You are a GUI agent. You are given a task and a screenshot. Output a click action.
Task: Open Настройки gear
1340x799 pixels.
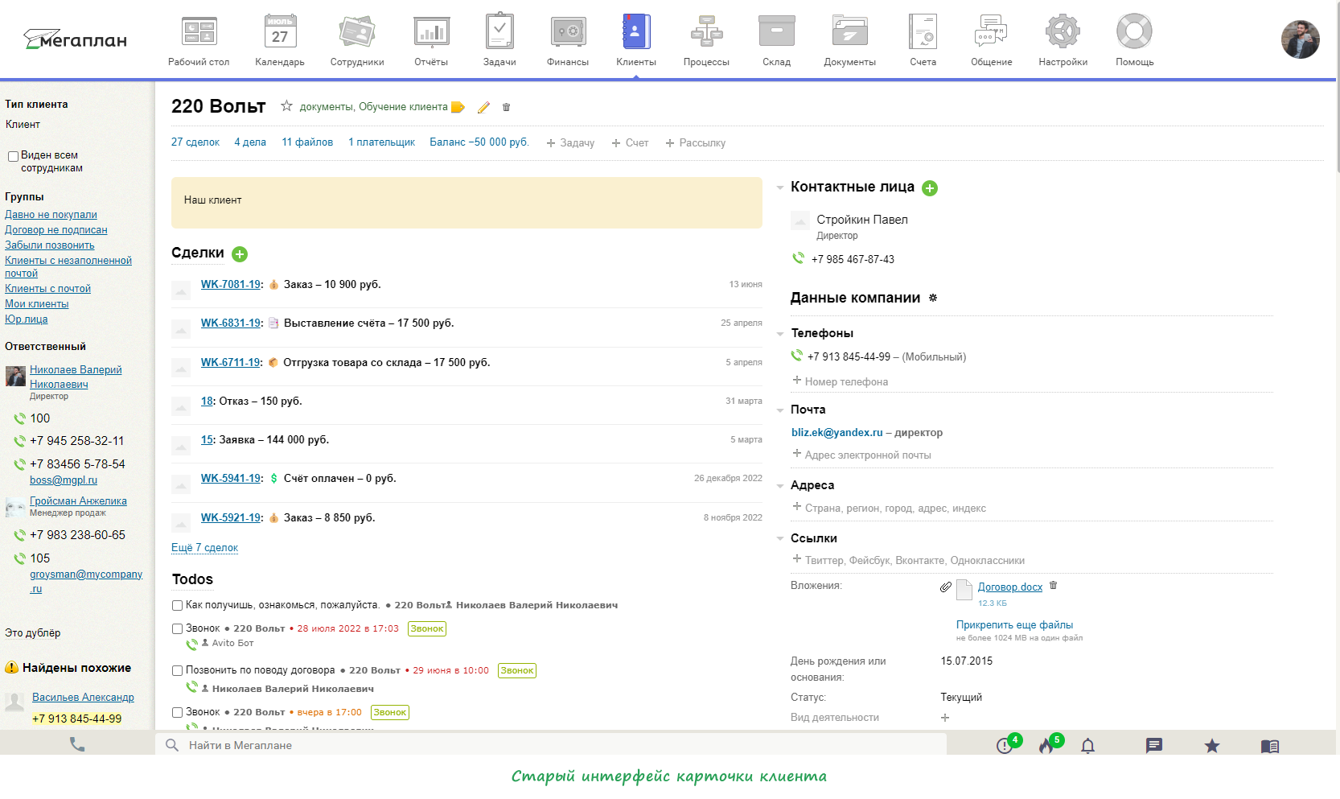point(1063,40)
